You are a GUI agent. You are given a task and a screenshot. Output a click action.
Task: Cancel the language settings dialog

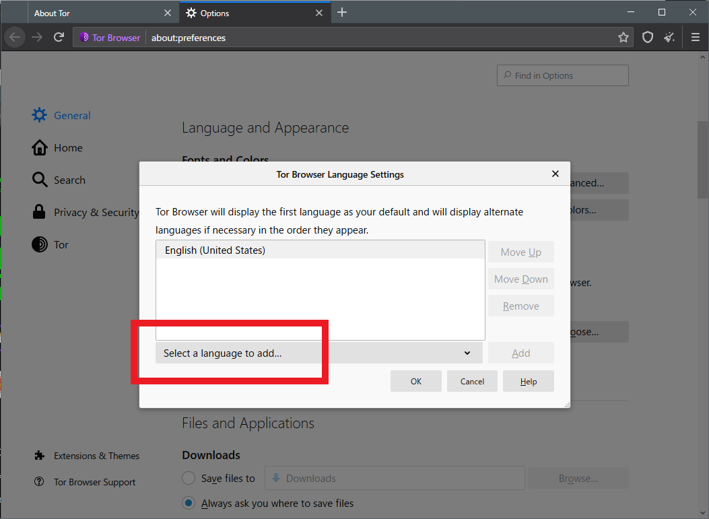point(472,382)
